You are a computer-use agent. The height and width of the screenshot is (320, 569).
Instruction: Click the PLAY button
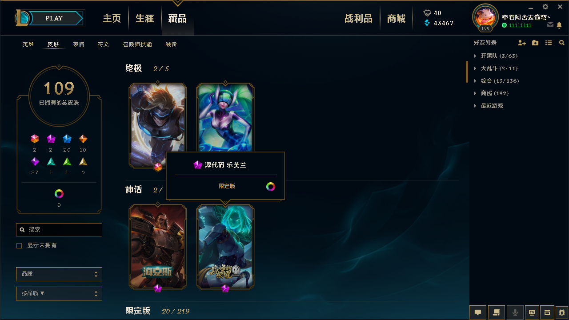54,18
